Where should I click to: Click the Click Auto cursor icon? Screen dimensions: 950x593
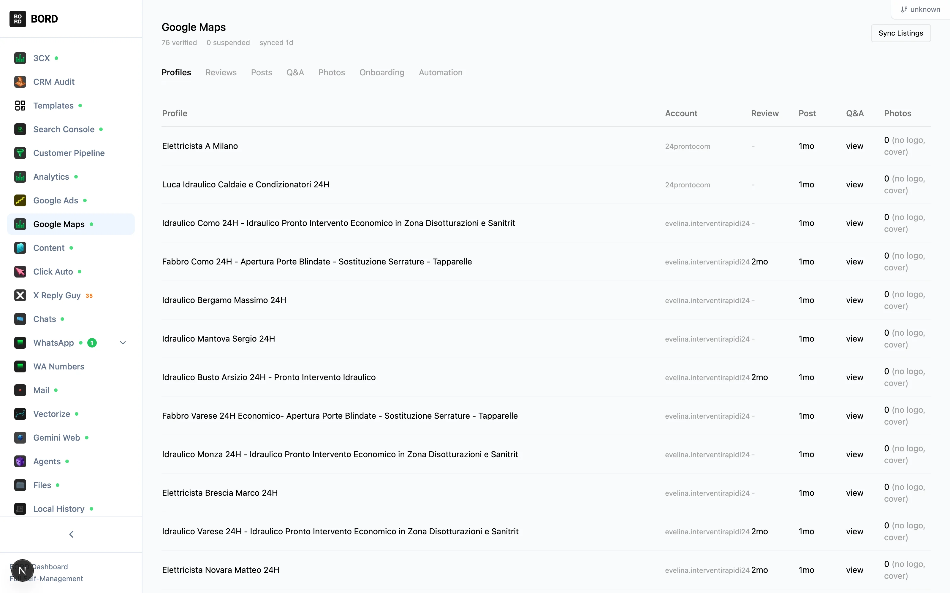click(20, 272)
